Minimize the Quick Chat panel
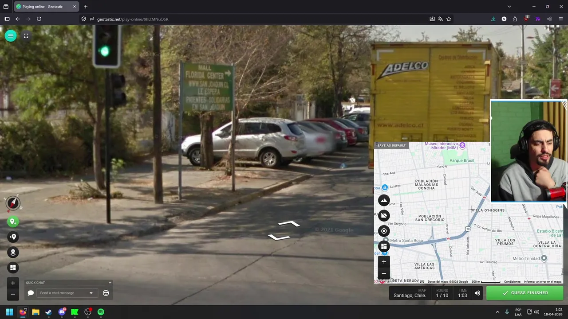568x319 pixels. point(110,283)
